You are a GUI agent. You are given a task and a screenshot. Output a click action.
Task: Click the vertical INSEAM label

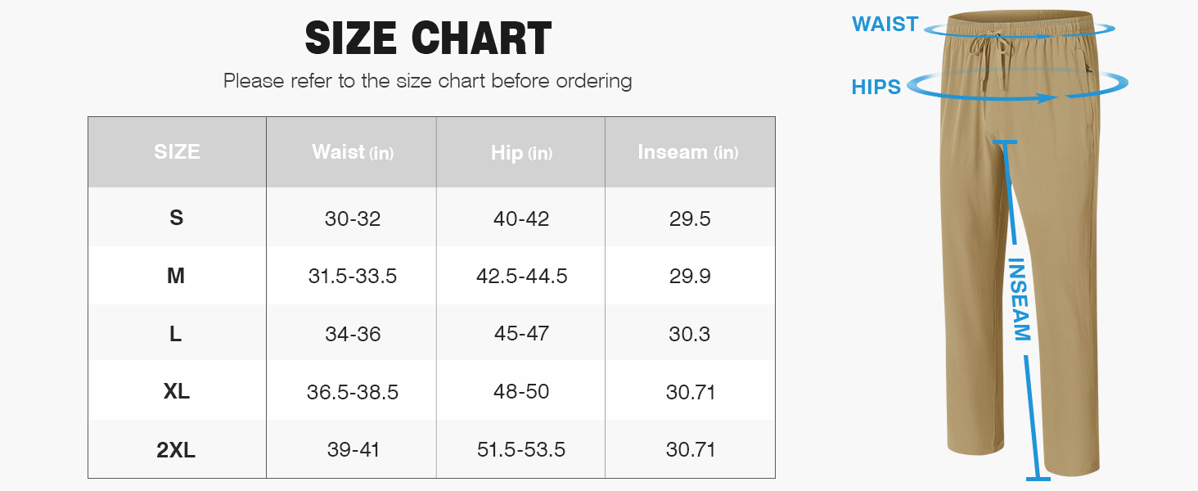pos(1020,300)
